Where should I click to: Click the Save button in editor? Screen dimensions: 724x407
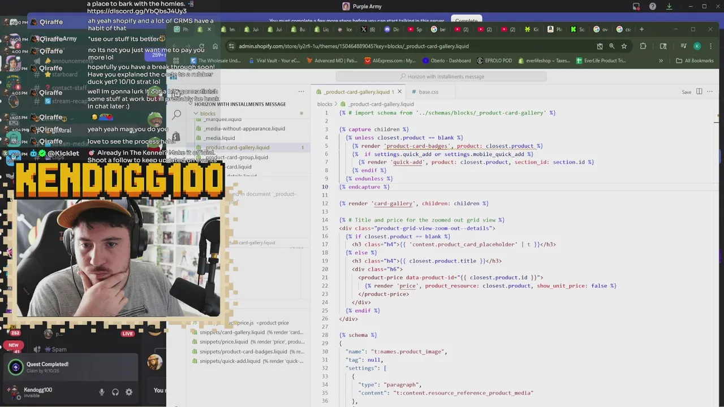686,92
